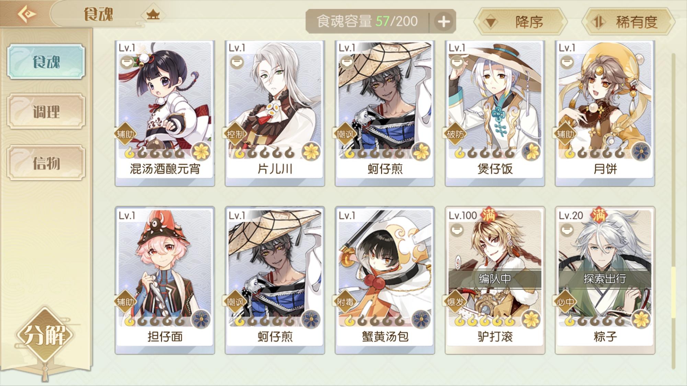Select the 食魂 sidebar button
Viewport: 687px width, 386px height.
[46, 61]
